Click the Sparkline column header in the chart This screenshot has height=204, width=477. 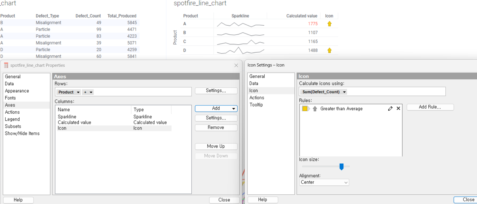240,16
